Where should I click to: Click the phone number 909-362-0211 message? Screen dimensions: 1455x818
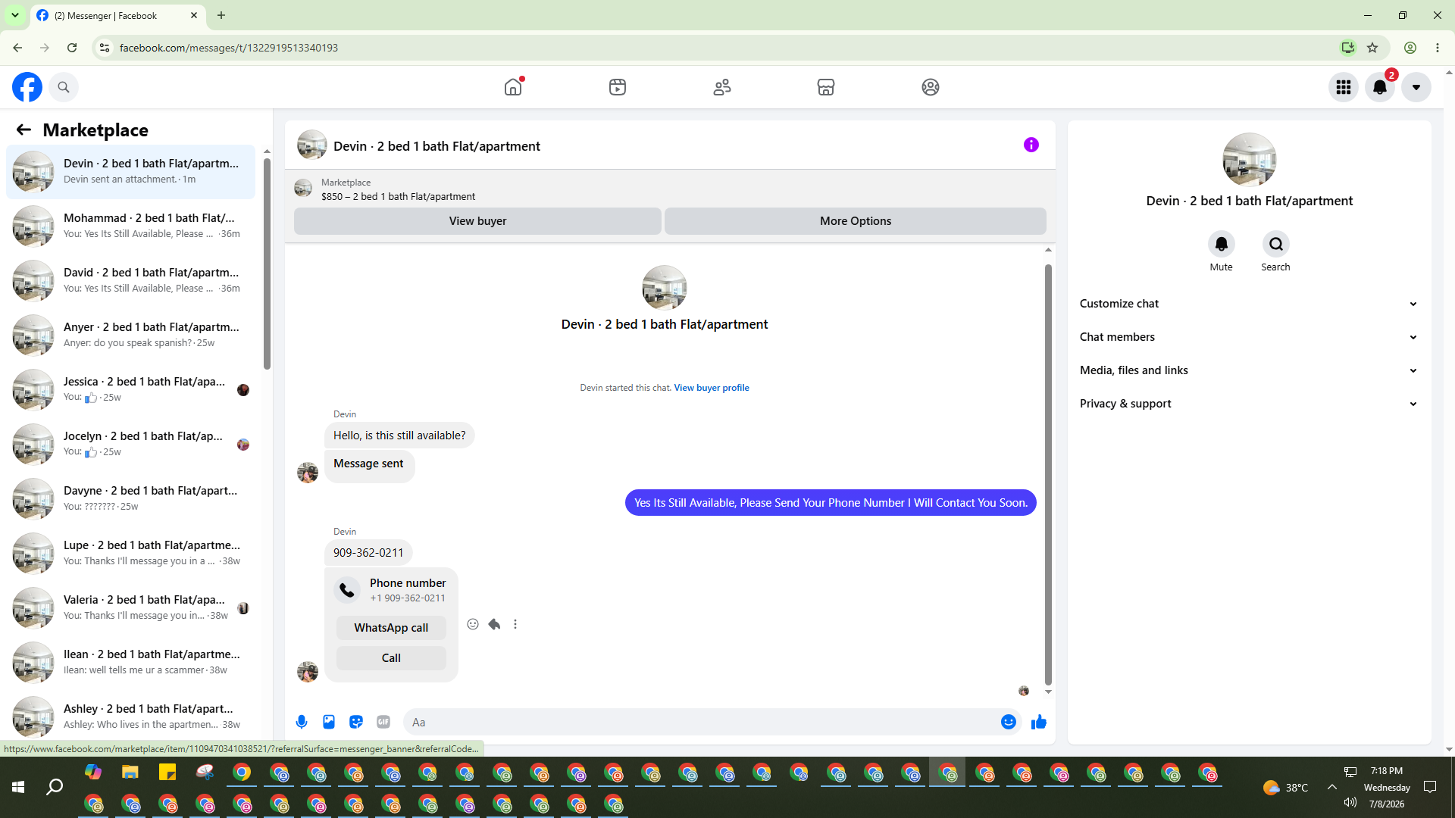pos(368,553)
